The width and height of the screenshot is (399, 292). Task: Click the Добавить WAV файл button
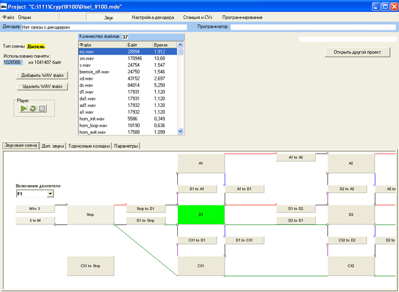(42, 75)
